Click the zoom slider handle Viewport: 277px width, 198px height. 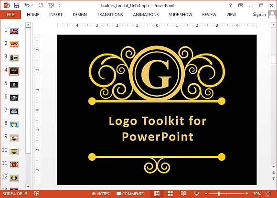click(219, 194)
